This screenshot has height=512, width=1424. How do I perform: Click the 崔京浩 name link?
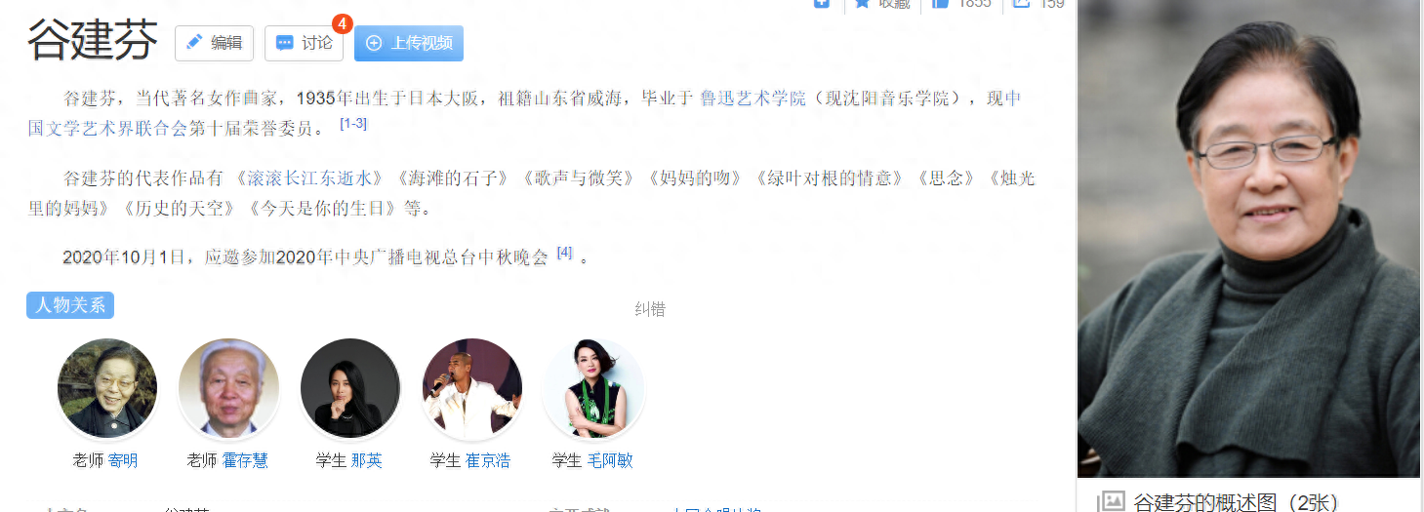[488, 460]
